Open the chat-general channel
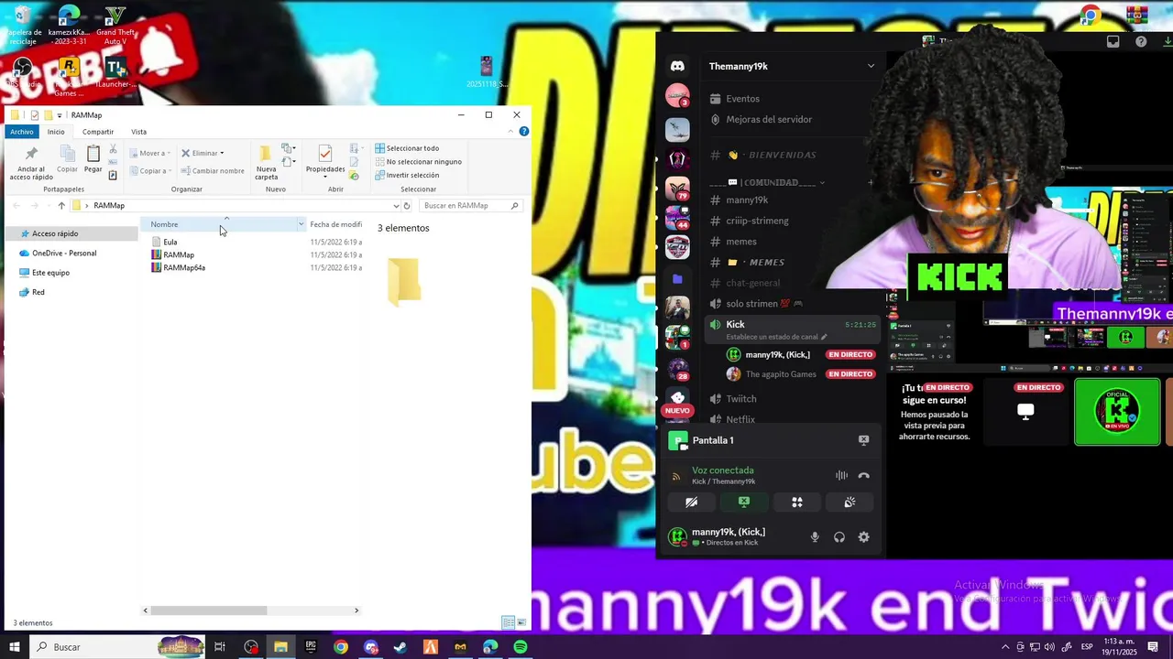Image resolution: width=1173 pixels, height=659 pixels. pos(753,284)
